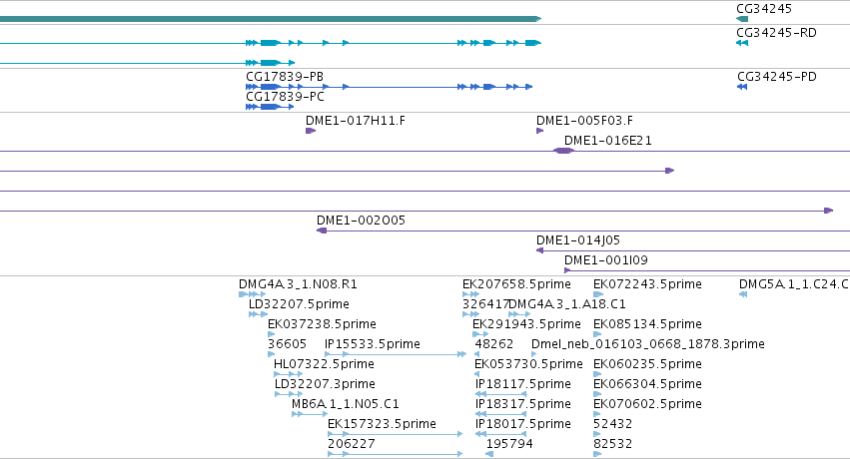
Task: Click the LD32207.3prime label
Action: coord(325,384)
